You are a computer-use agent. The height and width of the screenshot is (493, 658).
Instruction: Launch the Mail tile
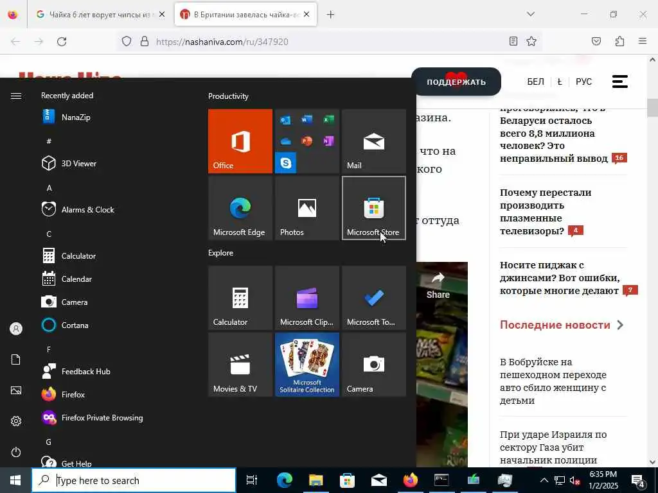coord(374,141)
